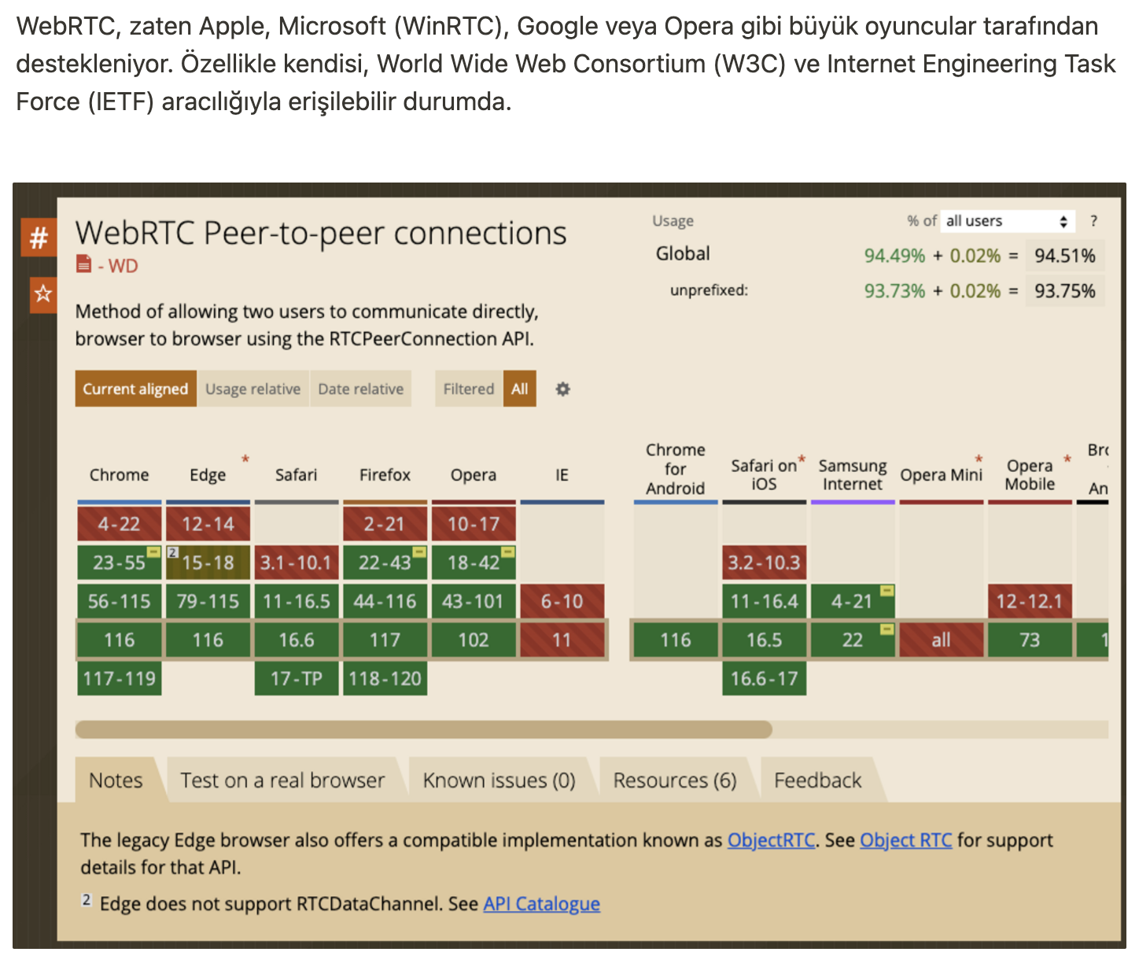The height and width of the screenshot is (963, 1139).
Task: Click Chrome 117-119 cell
Action: click(120, 678)
